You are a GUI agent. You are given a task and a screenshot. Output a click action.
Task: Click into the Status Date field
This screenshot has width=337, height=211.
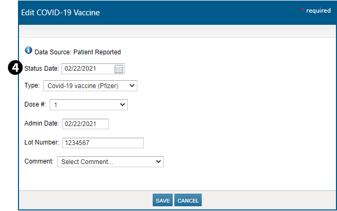[x=88, y=69]
